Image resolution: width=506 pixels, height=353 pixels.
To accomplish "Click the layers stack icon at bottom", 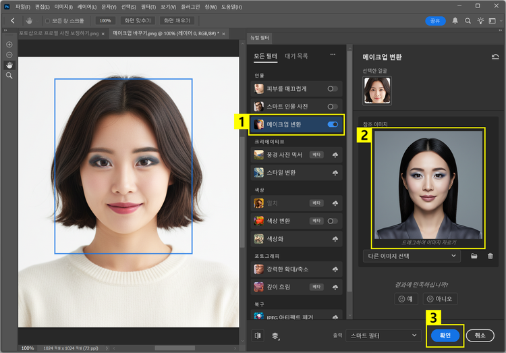I will coord(275,335).
